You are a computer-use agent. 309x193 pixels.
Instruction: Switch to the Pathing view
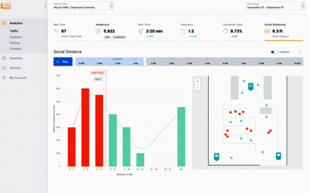tap(15, 43)
